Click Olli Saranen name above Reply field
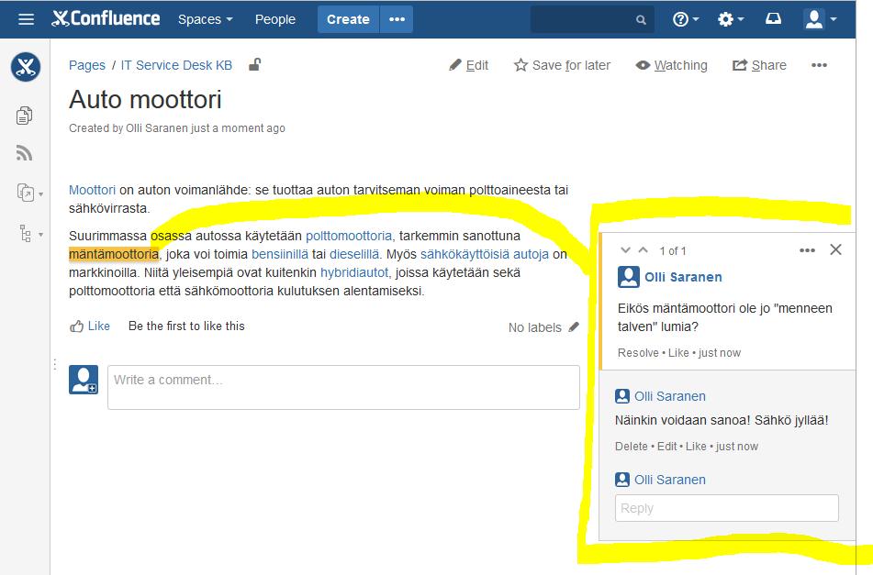 [670, 480]
